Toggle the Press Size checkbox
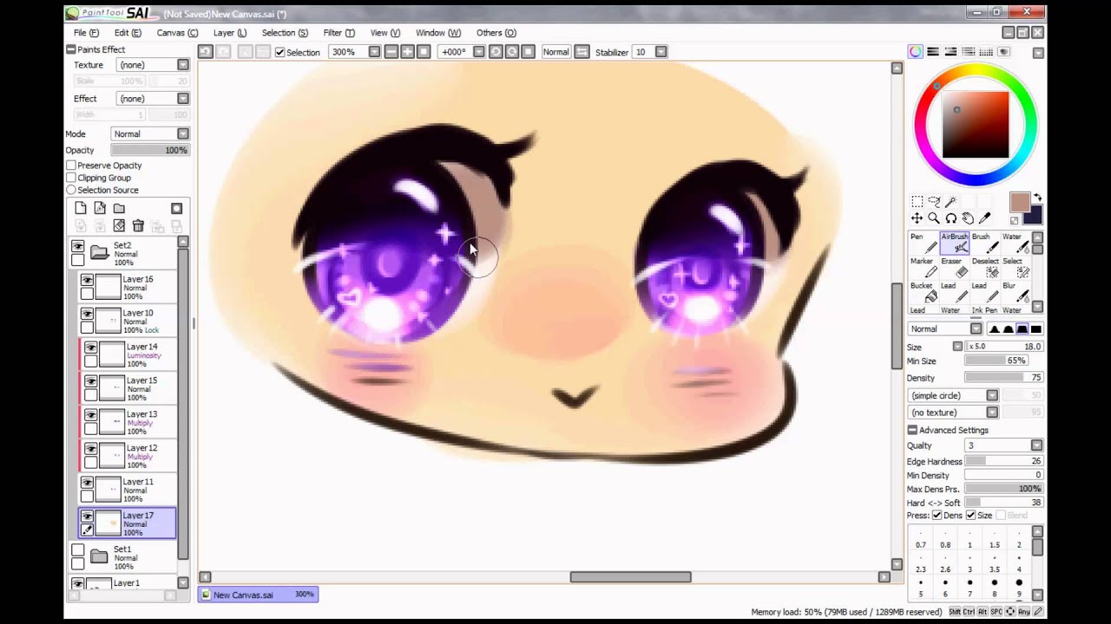 970,516
